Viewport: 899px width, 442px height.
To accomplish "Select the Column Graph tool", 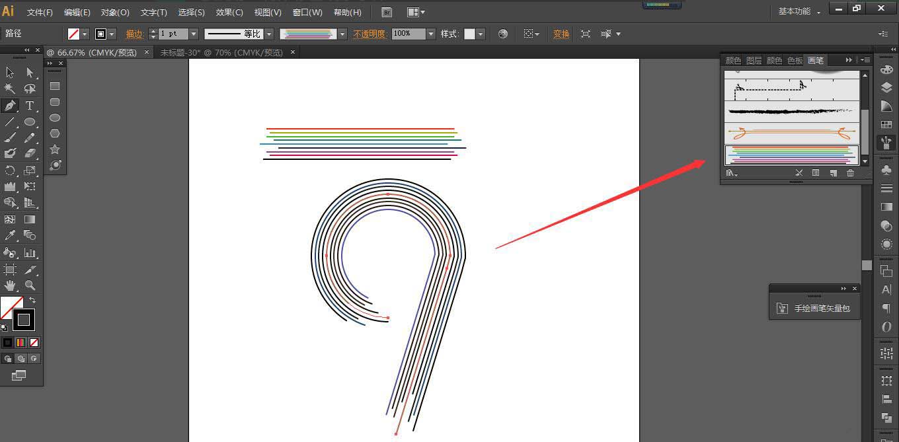I will [x=30, y=252].
